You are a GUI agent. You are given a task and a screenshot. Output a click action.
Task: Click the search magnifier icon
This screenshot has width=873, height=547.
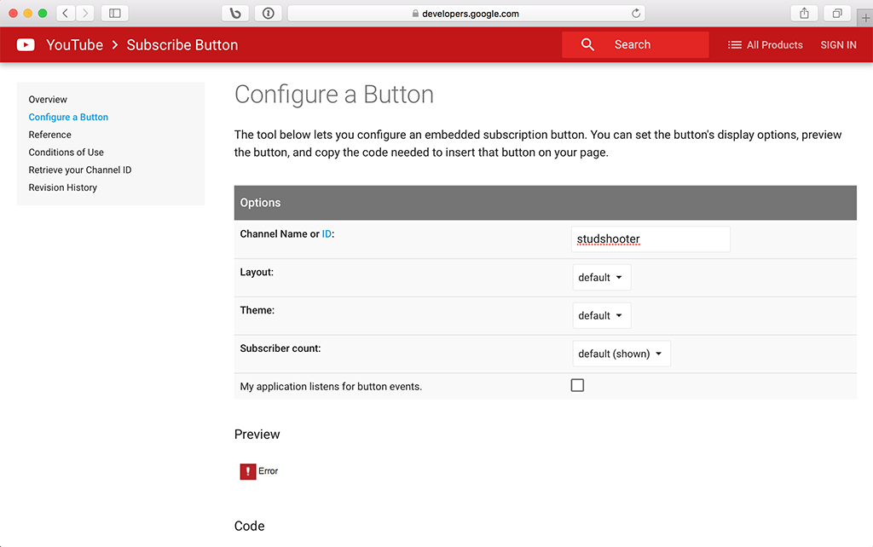pyautogui.click(x=587, y=45)
